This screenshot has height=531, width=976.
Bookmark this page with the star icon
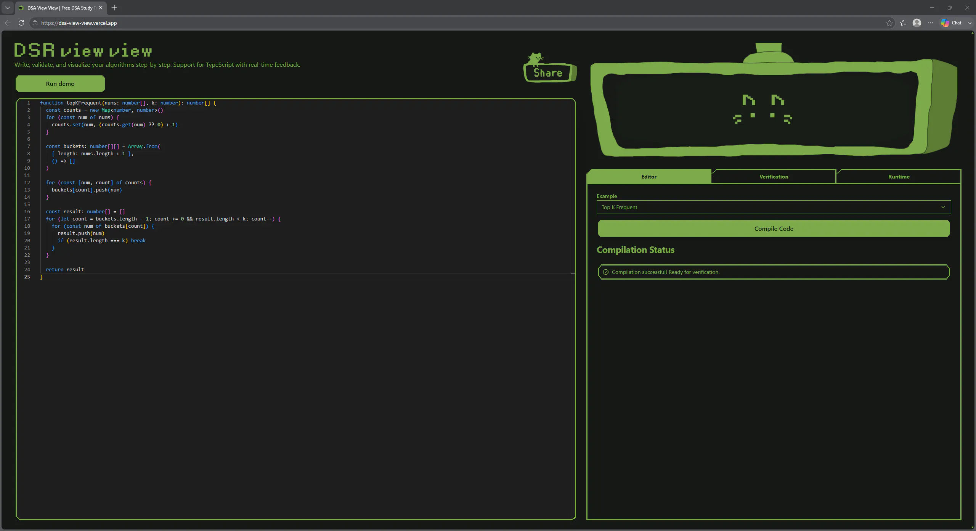(889, 23)
